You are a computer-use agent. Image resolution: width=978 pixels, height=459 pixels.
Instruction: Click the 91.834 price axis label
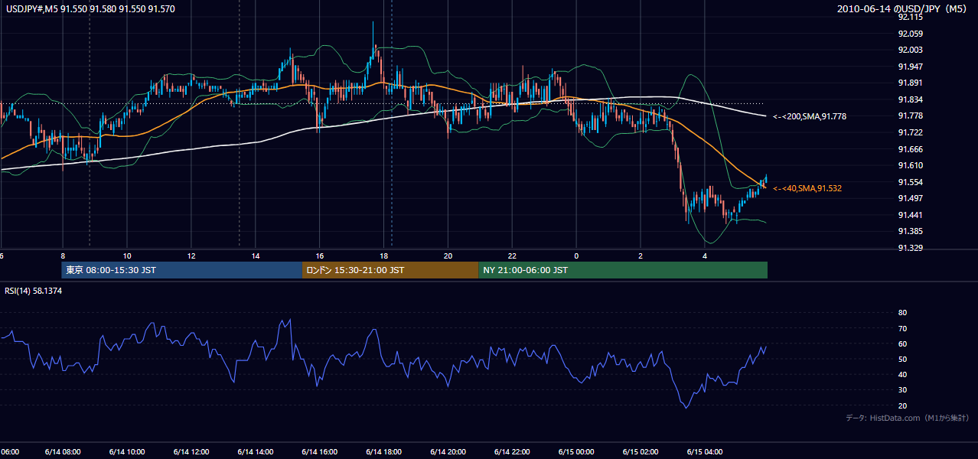coord(911,99)
